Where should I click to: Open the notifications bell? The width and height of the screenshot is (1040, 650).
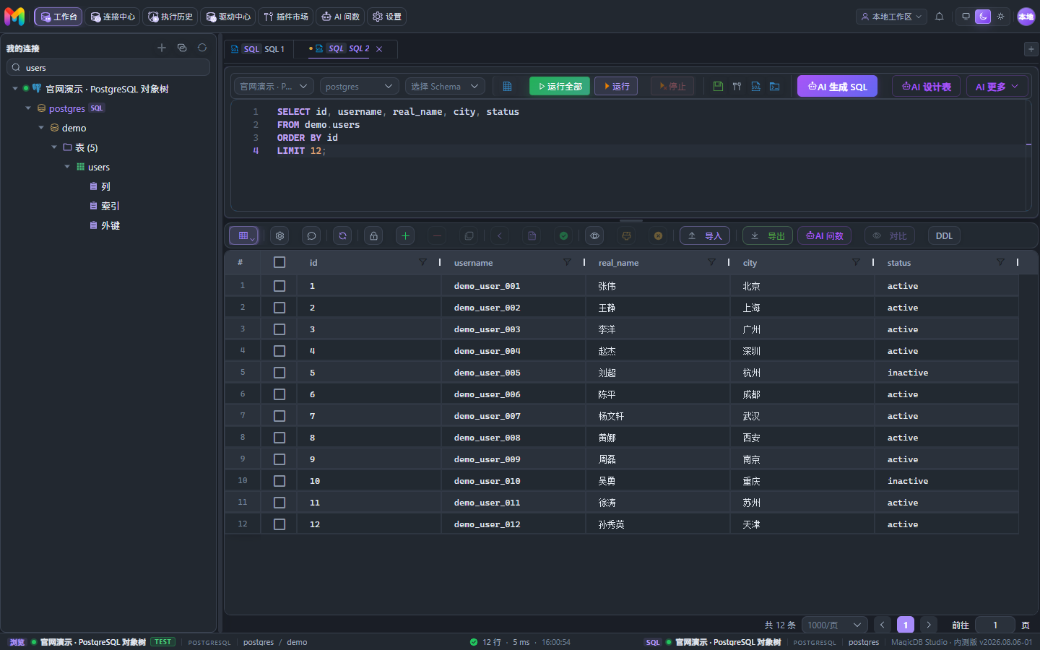(939, 17)
